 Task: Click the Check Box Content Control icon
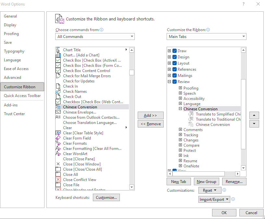(x=58, y=71)
